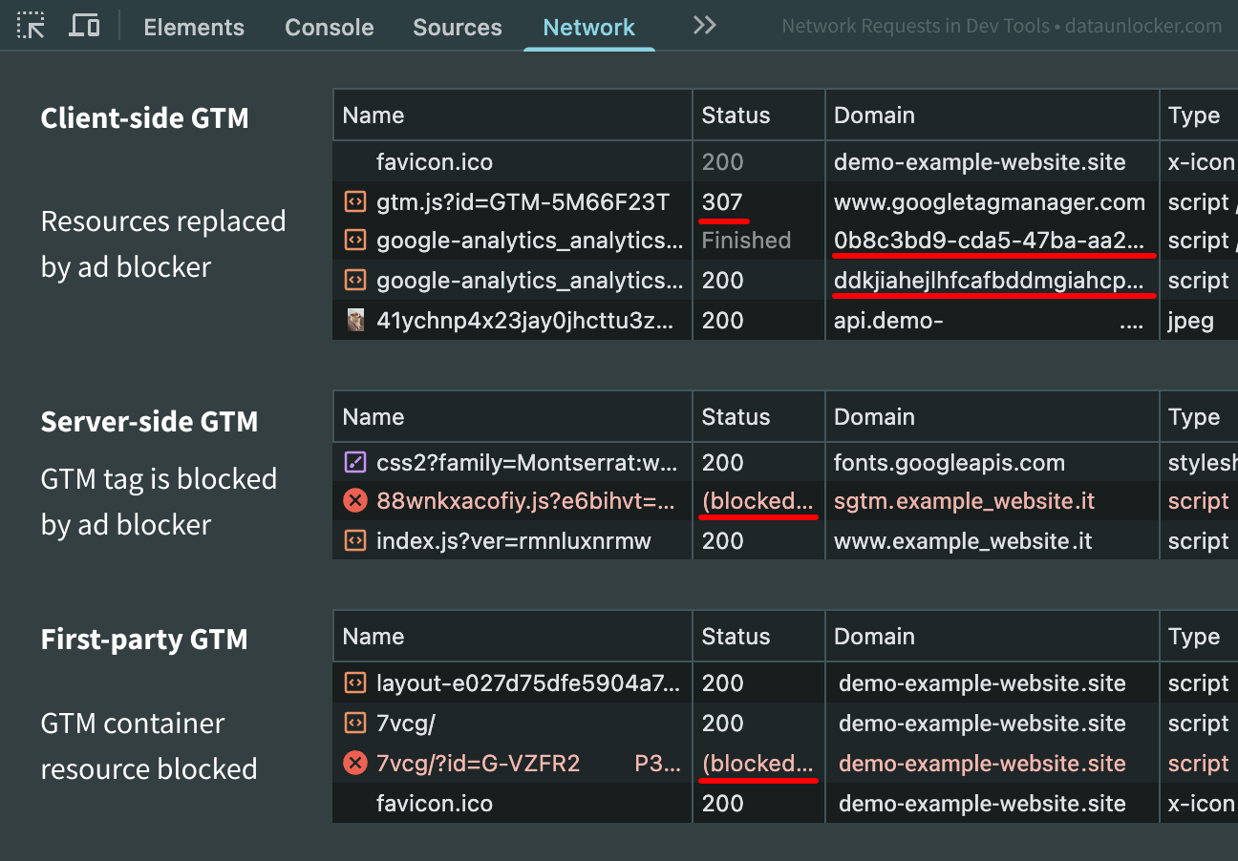Click script icon of google-analytics row with ddkjiahejlhf domain
Screen dimensions: 1238x861
tap(354, 281)
